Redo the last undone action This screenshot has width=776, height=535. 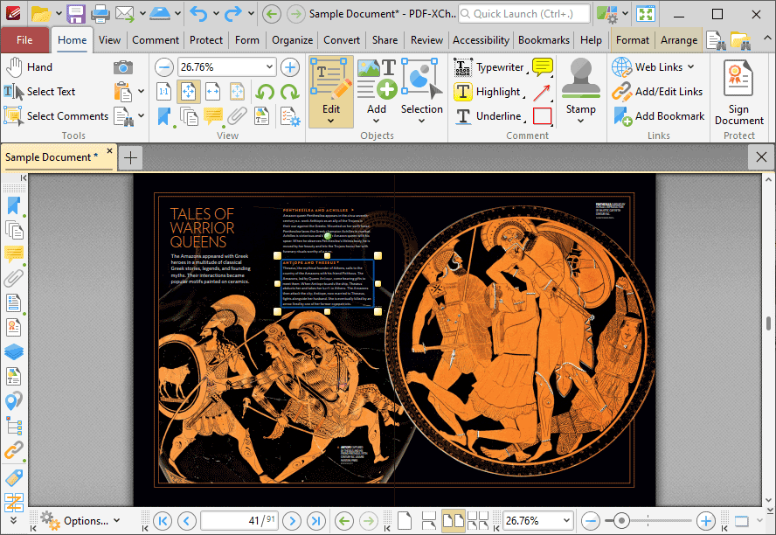[x=232, y=14]
